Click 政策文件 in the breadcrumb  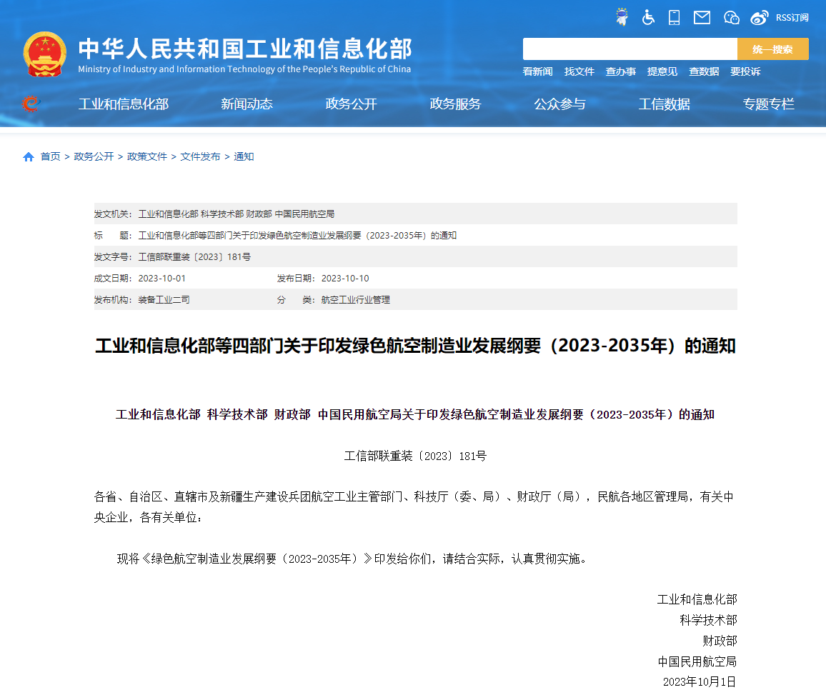point(147,156)
